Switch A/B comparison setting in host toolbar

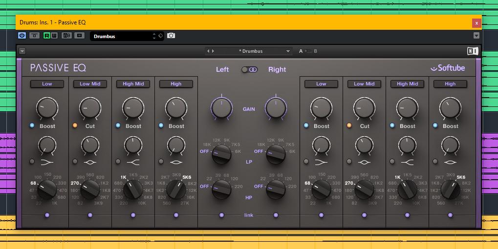pos(66,36)
